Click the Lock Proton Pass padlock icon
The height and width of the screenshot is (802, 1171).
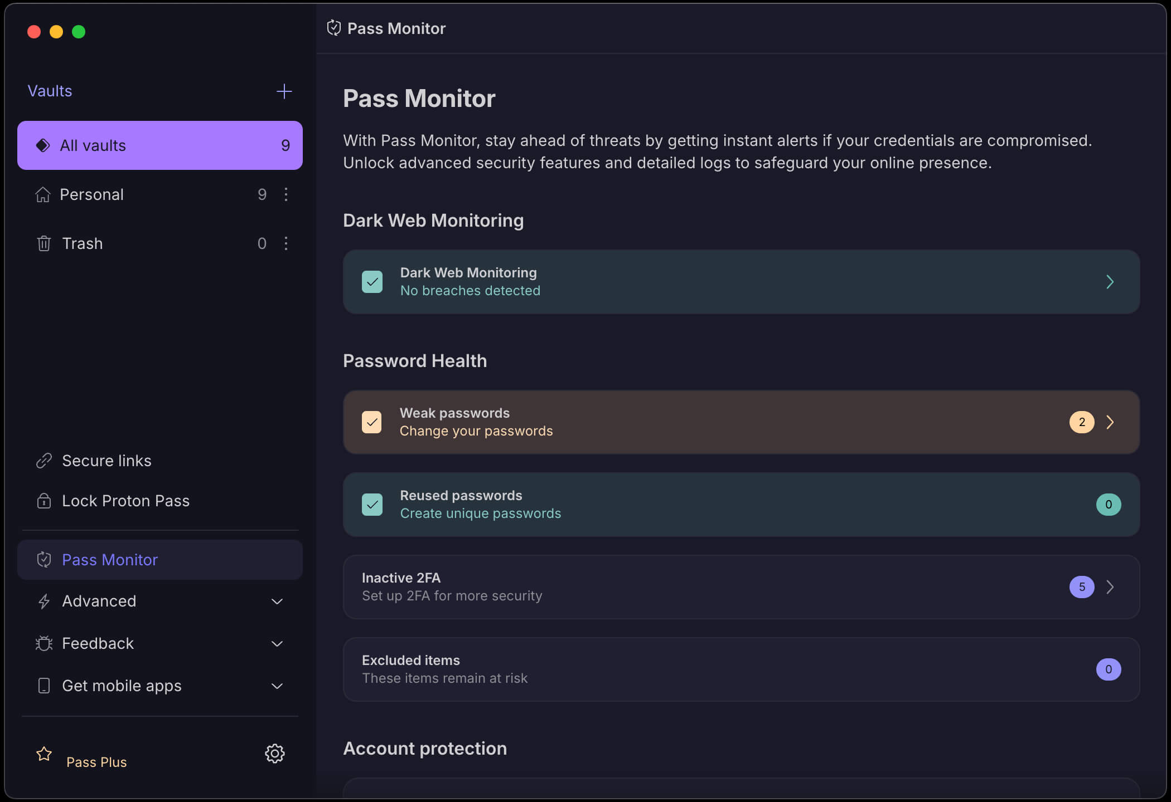click(x=44, y=501)
